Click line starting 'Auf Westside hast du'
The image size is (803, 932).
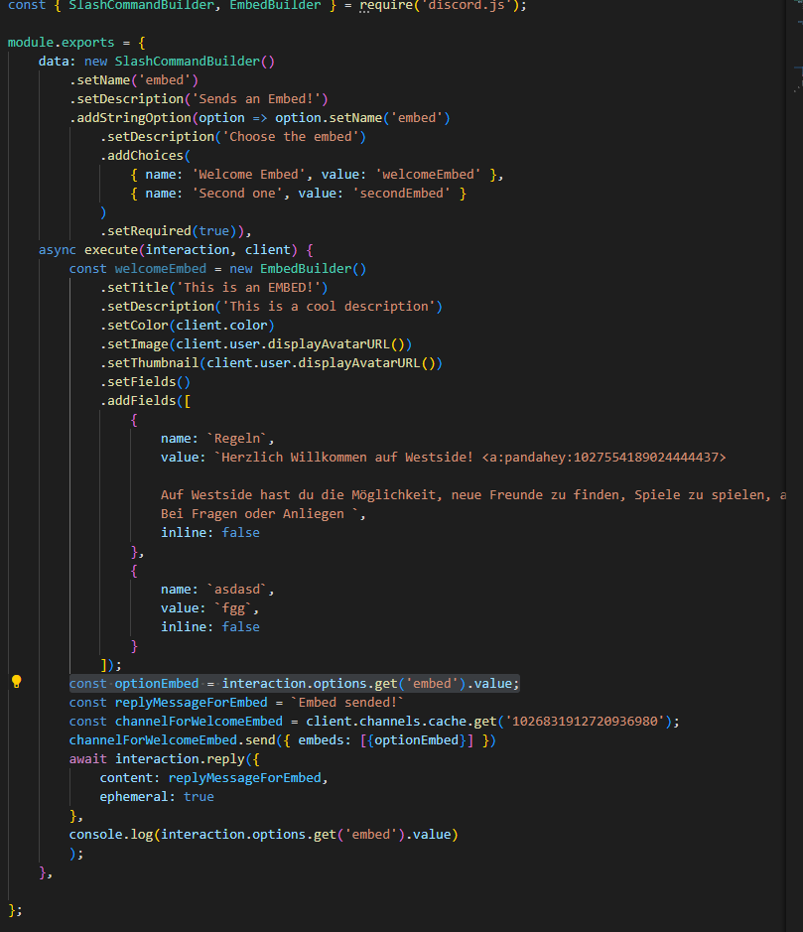(473, 495)
